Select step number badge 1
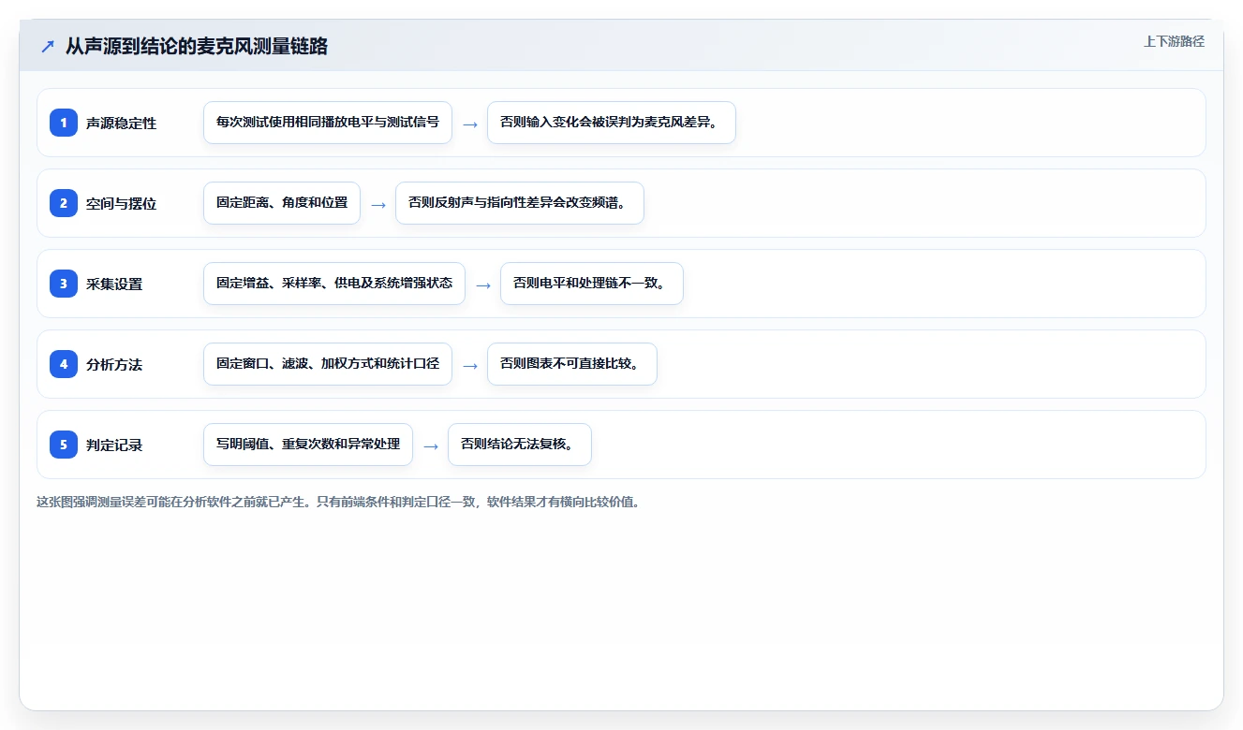The width and height of the screenshot is (1243, 730). (x=64, y=123)
